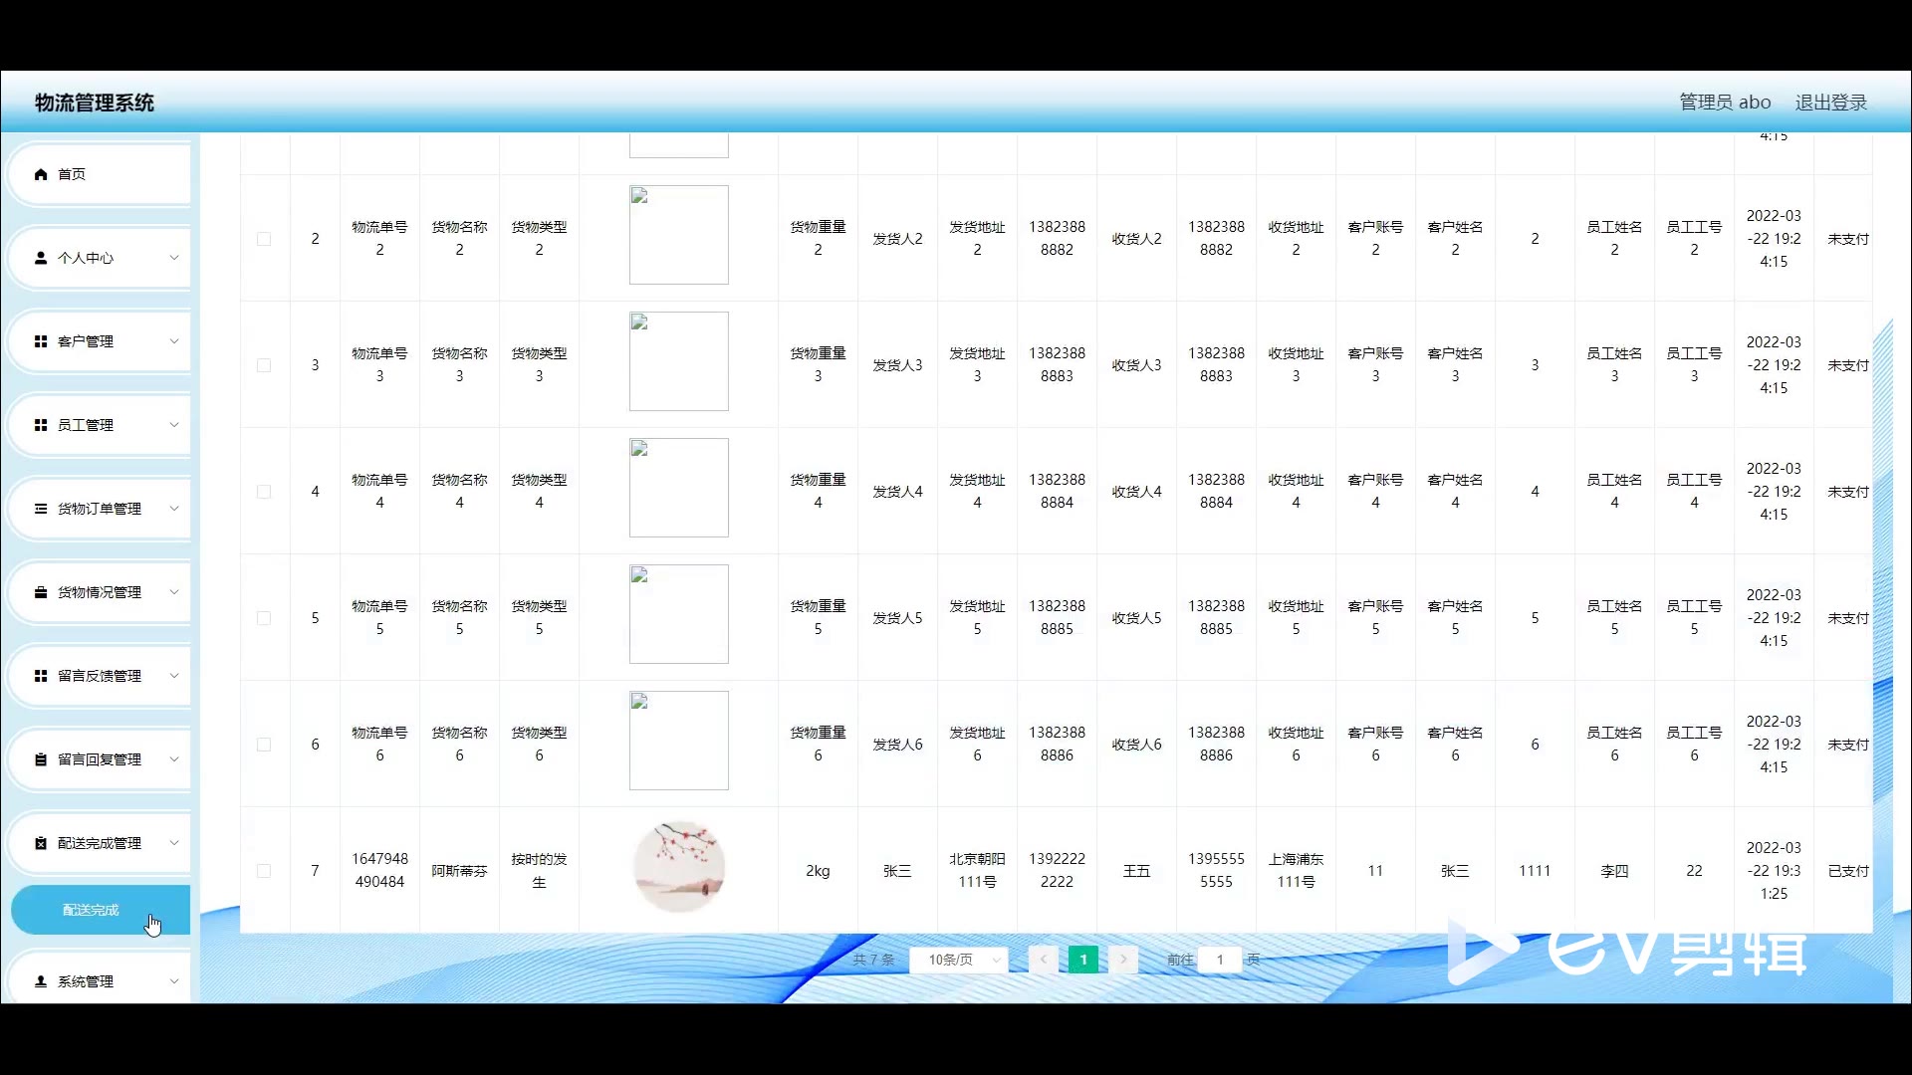Click the 已支付 status in row 7
1912x1075 pixels.
point(1848,871)
